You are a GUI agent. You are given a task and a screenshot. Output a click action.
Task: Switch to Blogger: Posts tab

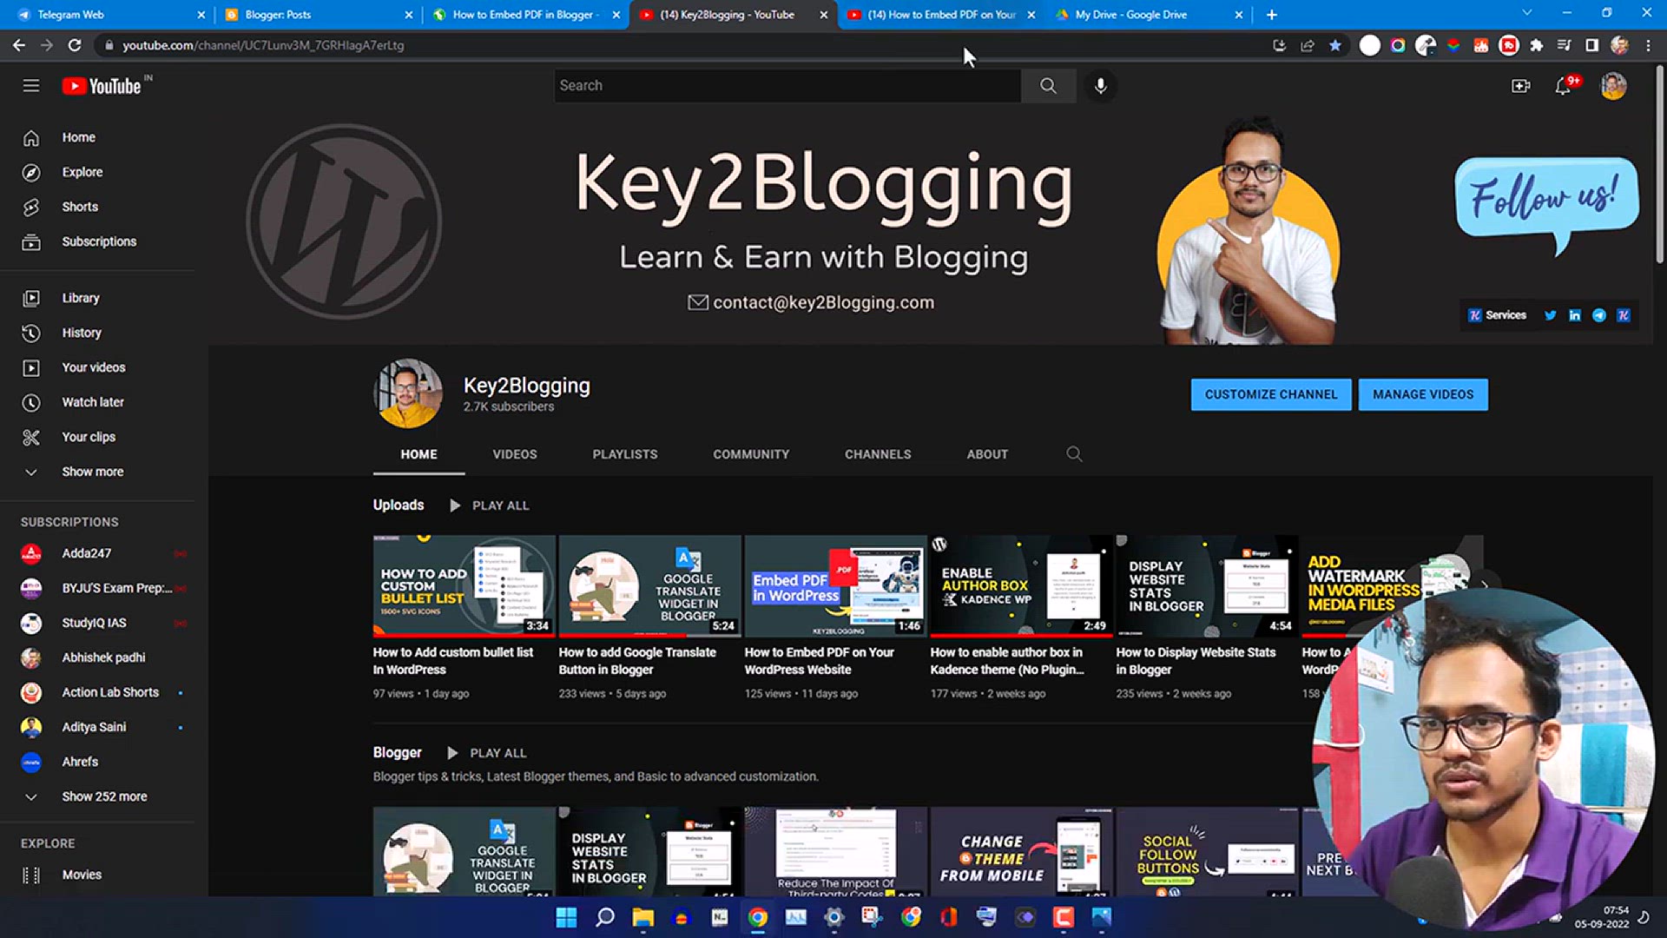pyautogui.click(x=316, y=14)
